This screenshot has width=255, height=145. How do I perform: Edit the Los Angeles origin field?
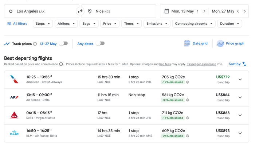(42, 11)
